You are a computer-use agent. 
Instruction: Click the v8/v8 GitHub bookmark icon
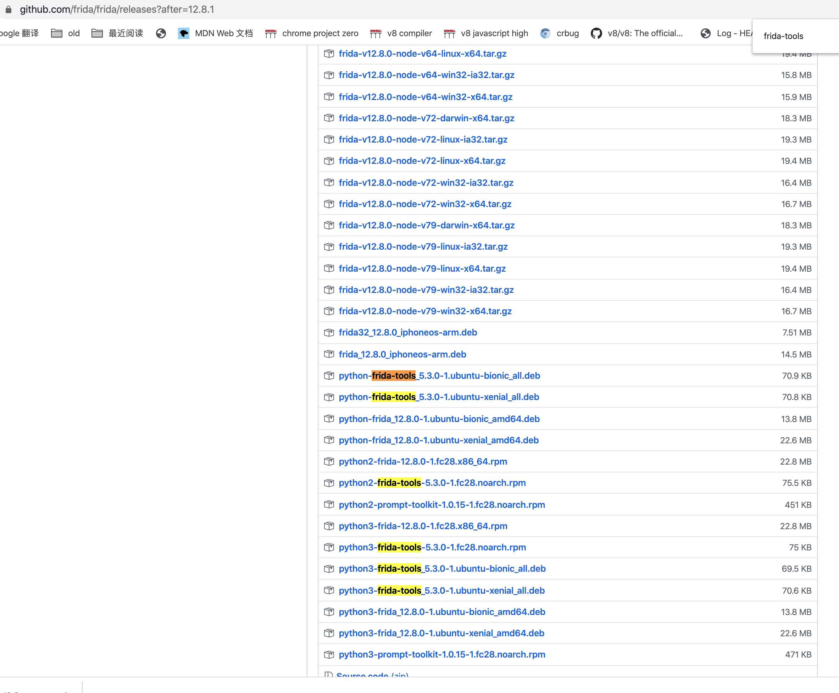click(x=596, y=33)
